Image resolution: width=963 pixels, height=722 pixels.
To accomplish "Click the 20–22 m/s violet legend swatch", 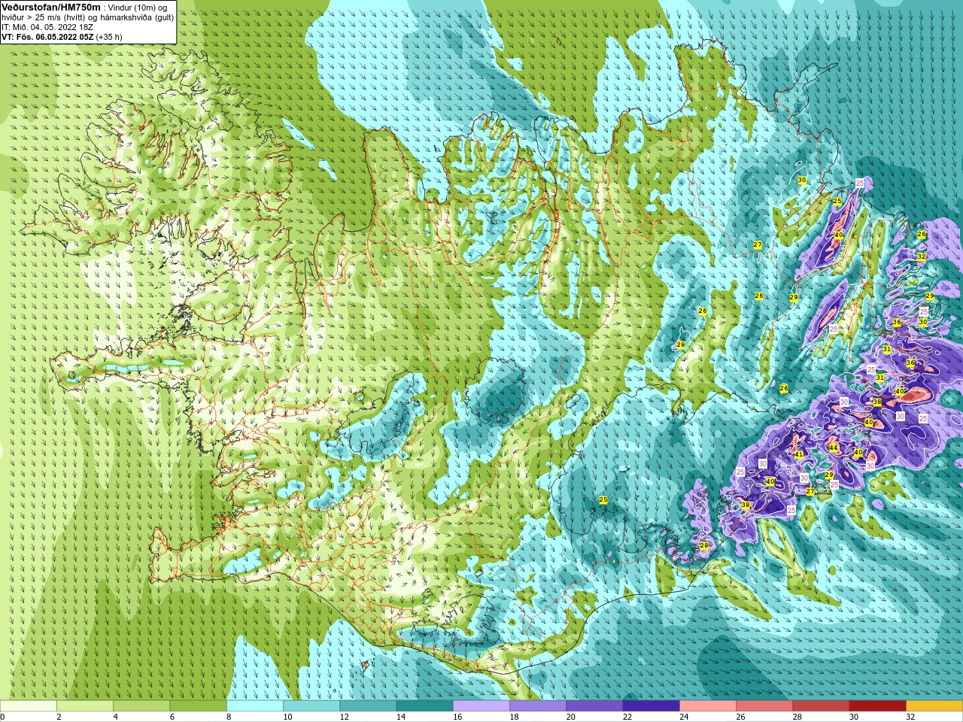I will [594, 706].
